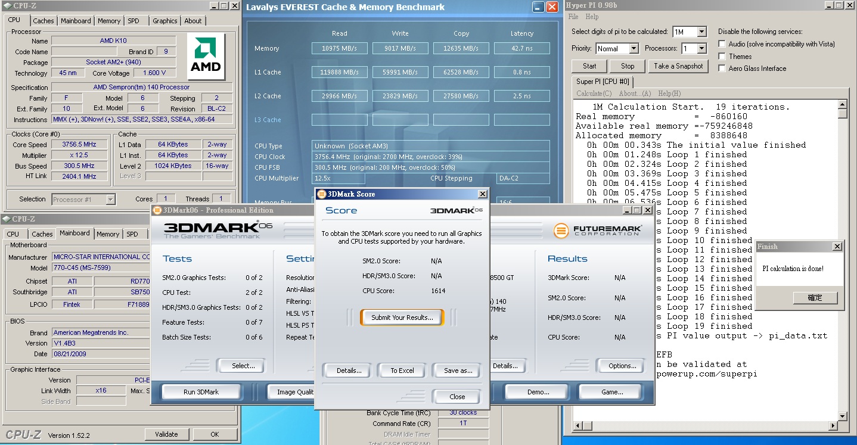Screen dimensions: 857x445
Task: Click the Hyper PI horizontal scrollbar right arrow
Action: [833, 426]
